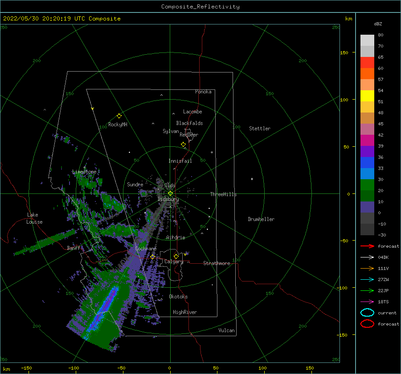Click the yellow diamond marker below RedDeer

(184, 145)
